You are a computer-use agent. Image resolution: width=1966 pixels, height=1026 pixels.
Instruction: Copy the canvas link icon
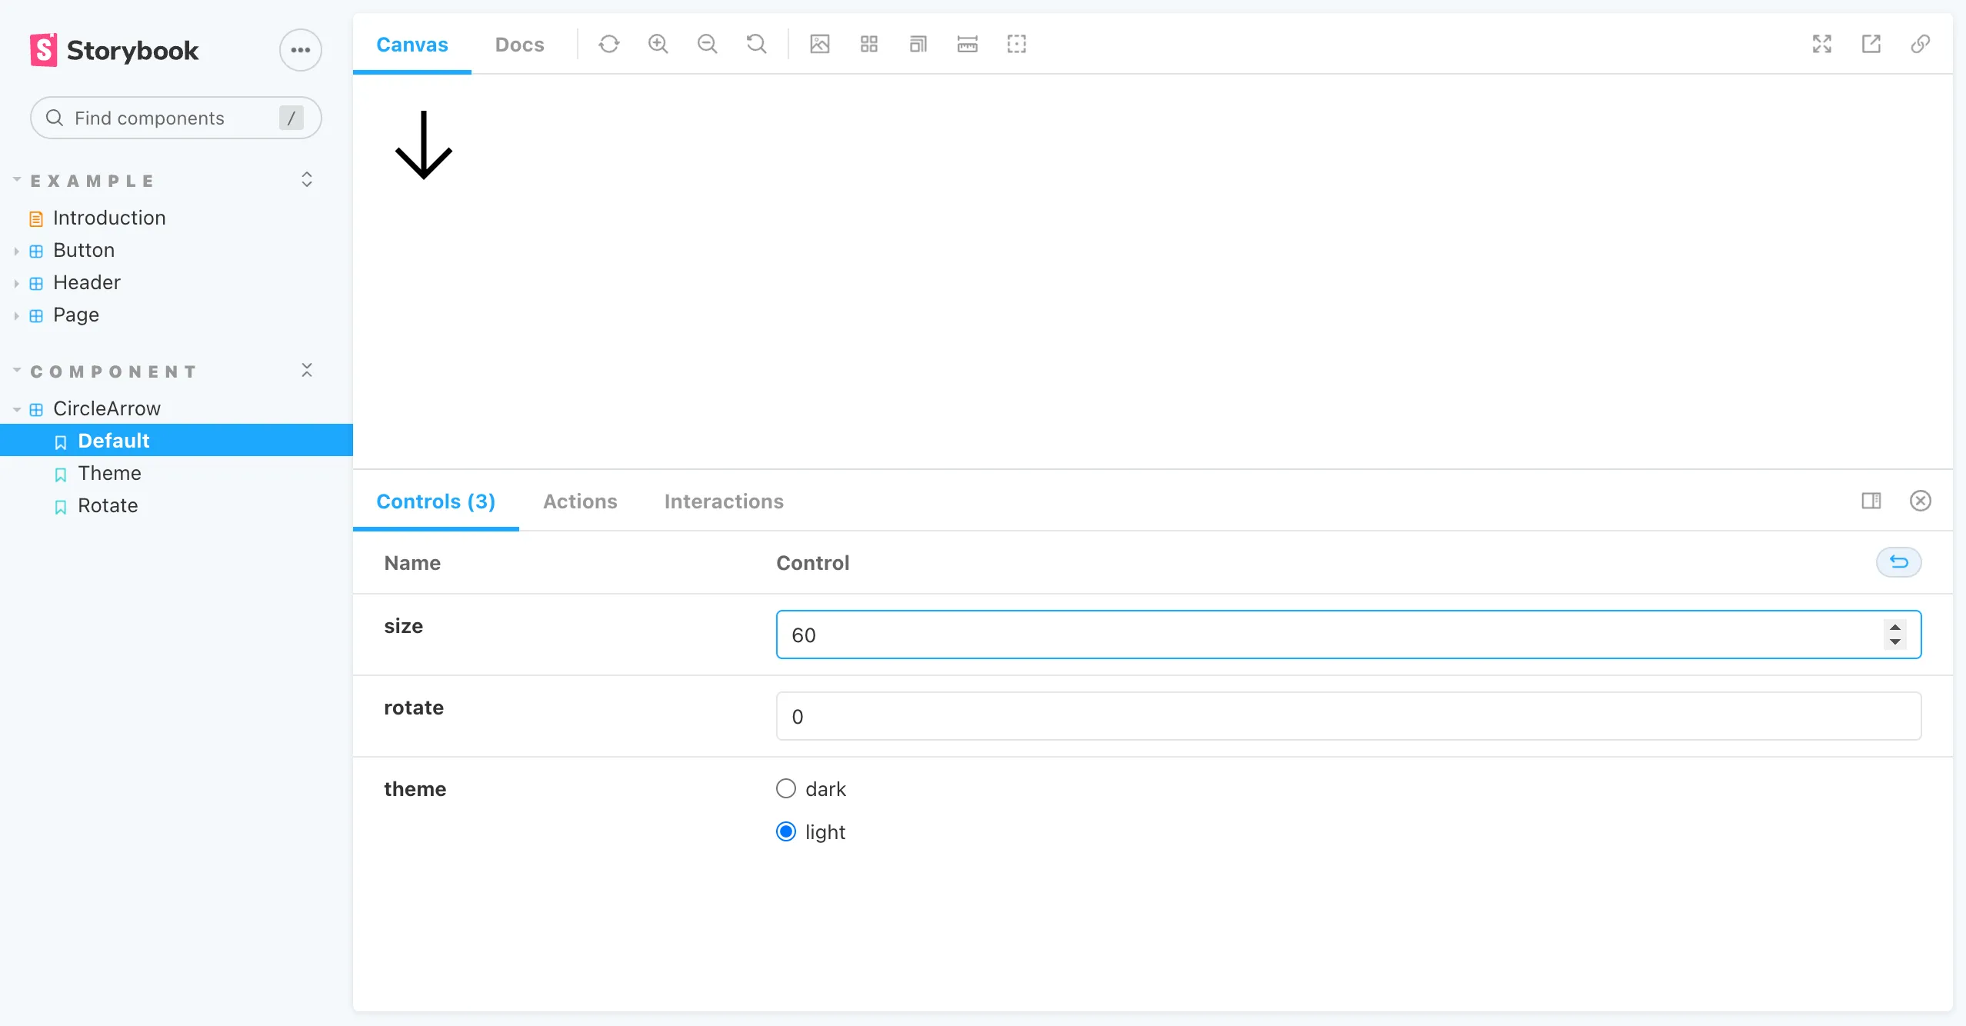(1921, 44)
